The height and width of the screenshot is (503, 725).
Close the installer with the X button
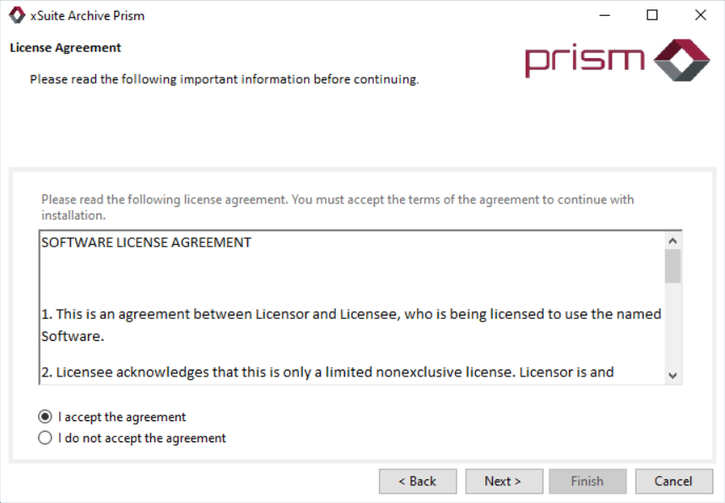click(701, 15)
